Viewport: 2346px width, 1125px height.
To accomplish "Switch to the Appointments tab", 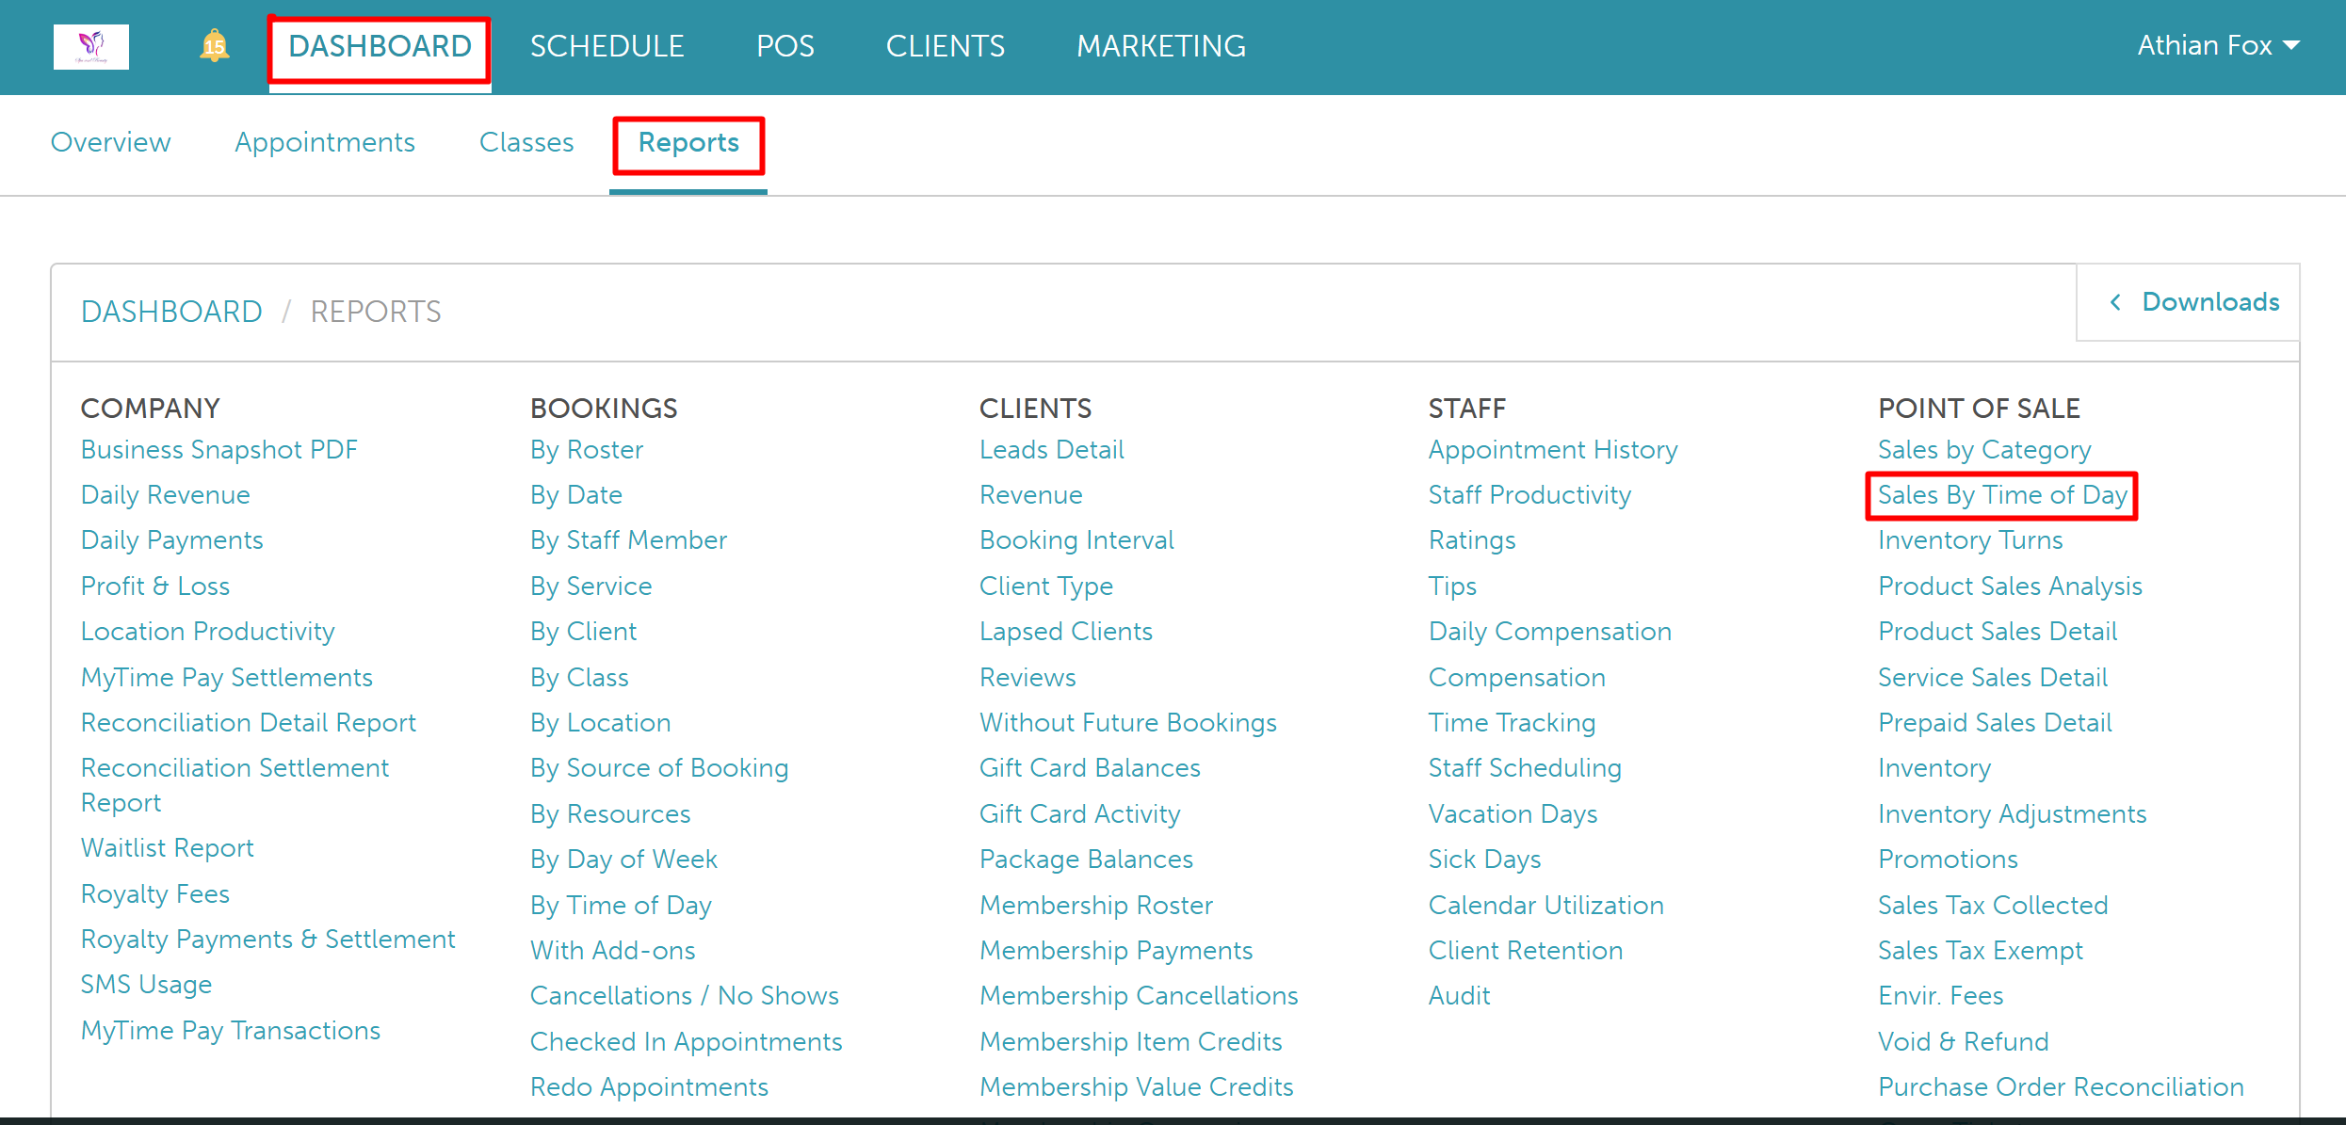I will click(325, 142).
